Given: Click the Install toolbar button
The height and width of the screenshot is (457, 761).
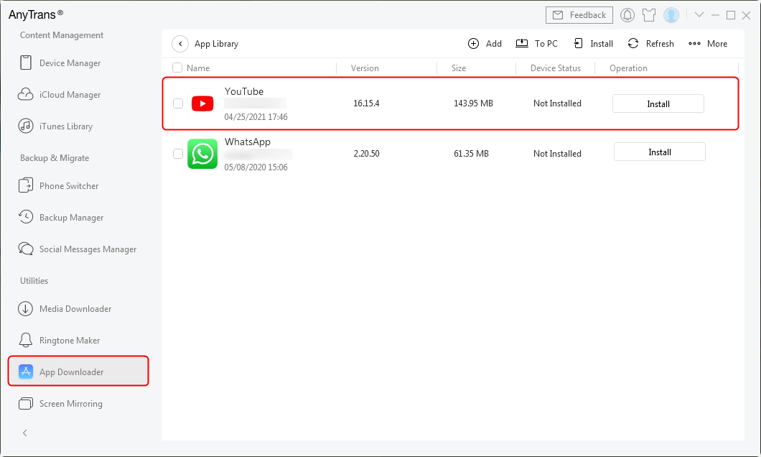Looking at the screenshot, I should click(593, 44).
